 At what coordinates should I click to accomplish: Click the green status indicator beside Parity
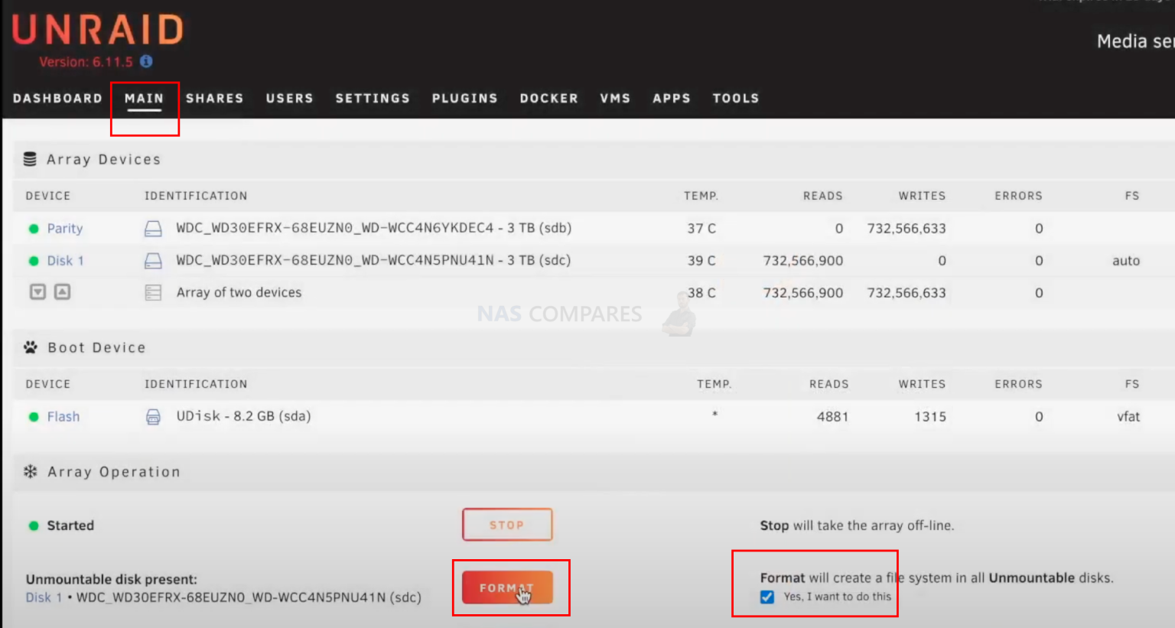(32, 228)
